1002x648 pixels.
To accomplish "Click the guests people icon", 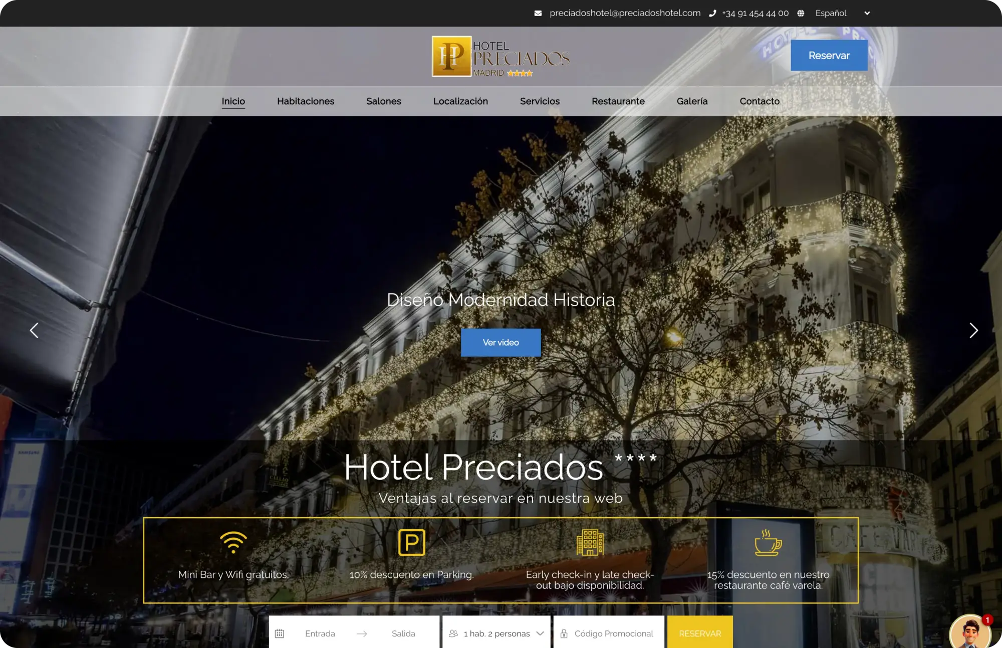I will [x=453, y=633].
